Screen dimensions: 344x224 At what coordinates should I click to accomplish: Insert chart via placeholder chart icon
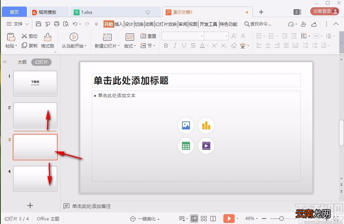point(206,125)
